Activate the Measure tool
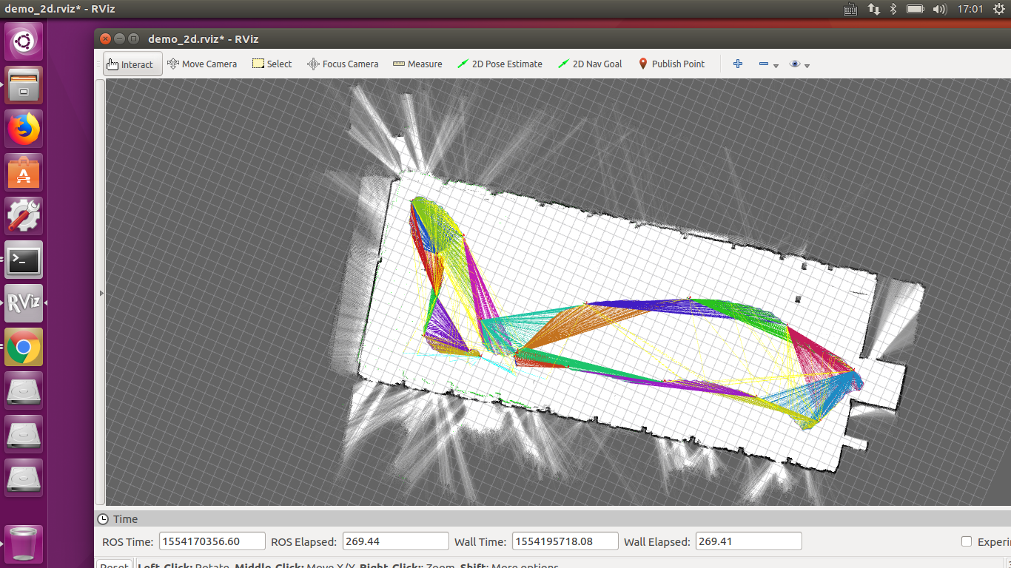 (417, 64)
